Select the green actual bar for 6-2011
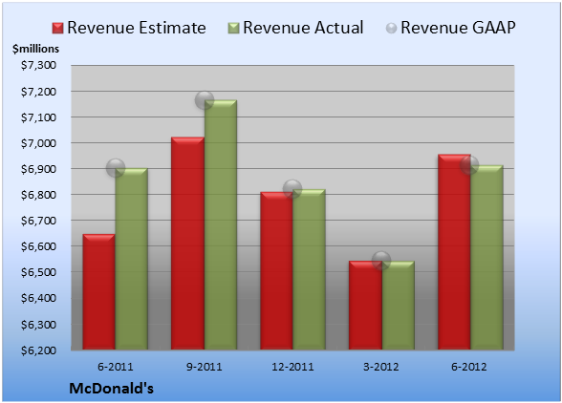This screenshot has width=562, height=403. click(132, 259)
